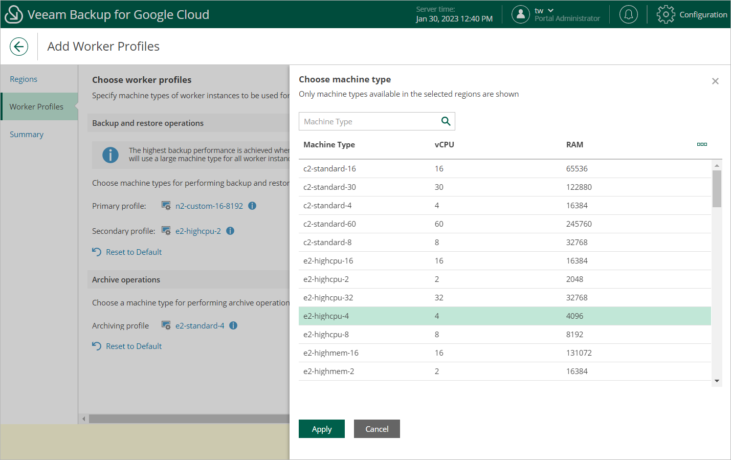Select the e2-highcpu-2 table row
This screenshot has width=731, height=460.
[x=505, y=279]
